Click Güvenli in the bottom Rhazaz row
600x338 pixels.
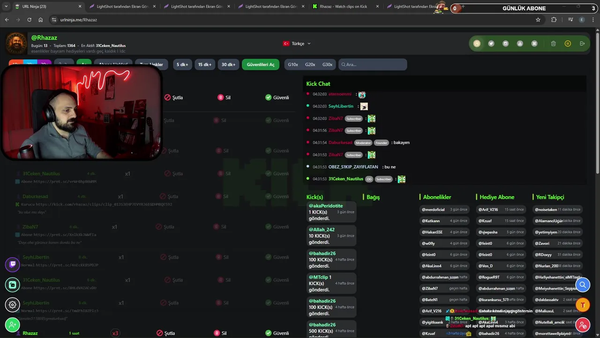[x=277, y=333]
